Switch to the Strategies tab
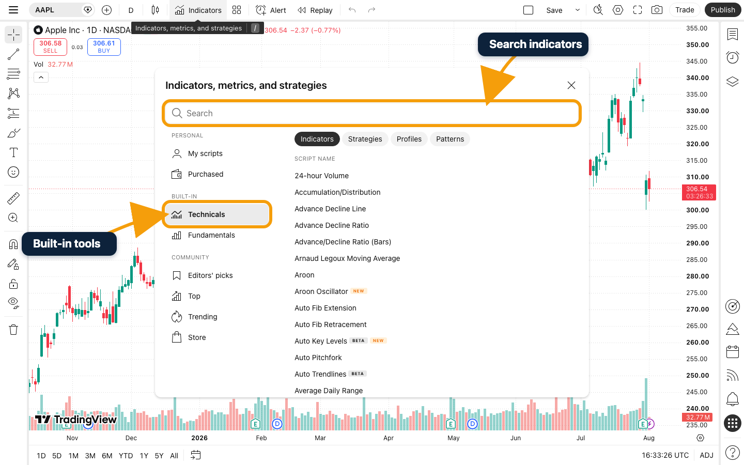This screenshot has width=744, height=465. click(365, 139)
